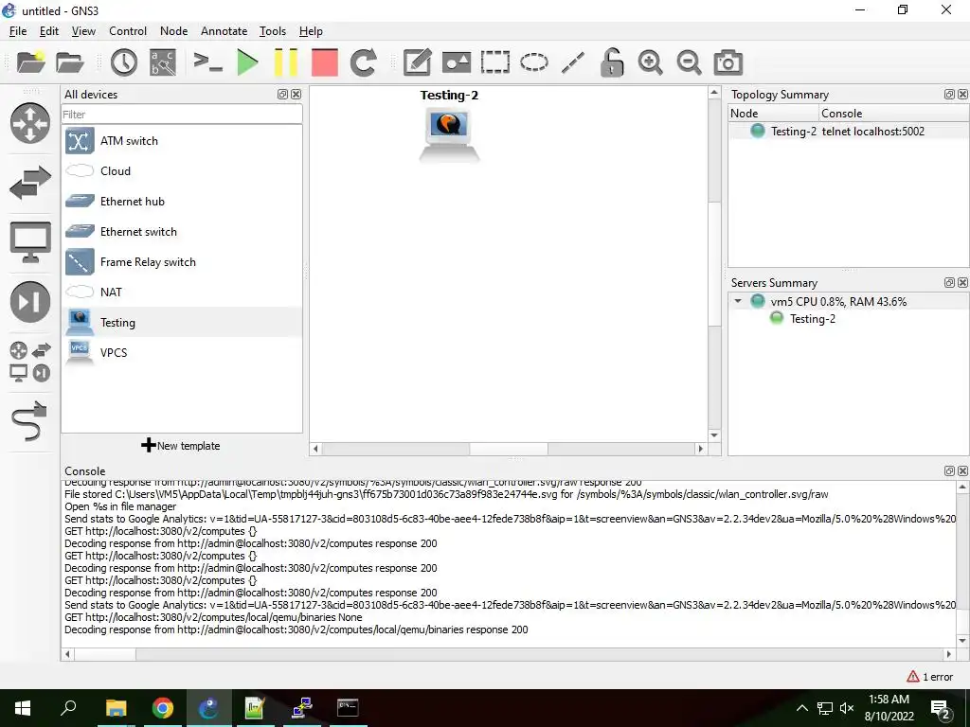Select Cloud in device list
This screenshot has height=727, width=970.
click(182, 171)
